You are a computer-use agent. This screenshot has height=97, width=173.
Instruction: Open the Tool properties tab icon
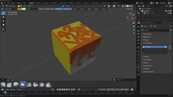[x=138, y=27]
